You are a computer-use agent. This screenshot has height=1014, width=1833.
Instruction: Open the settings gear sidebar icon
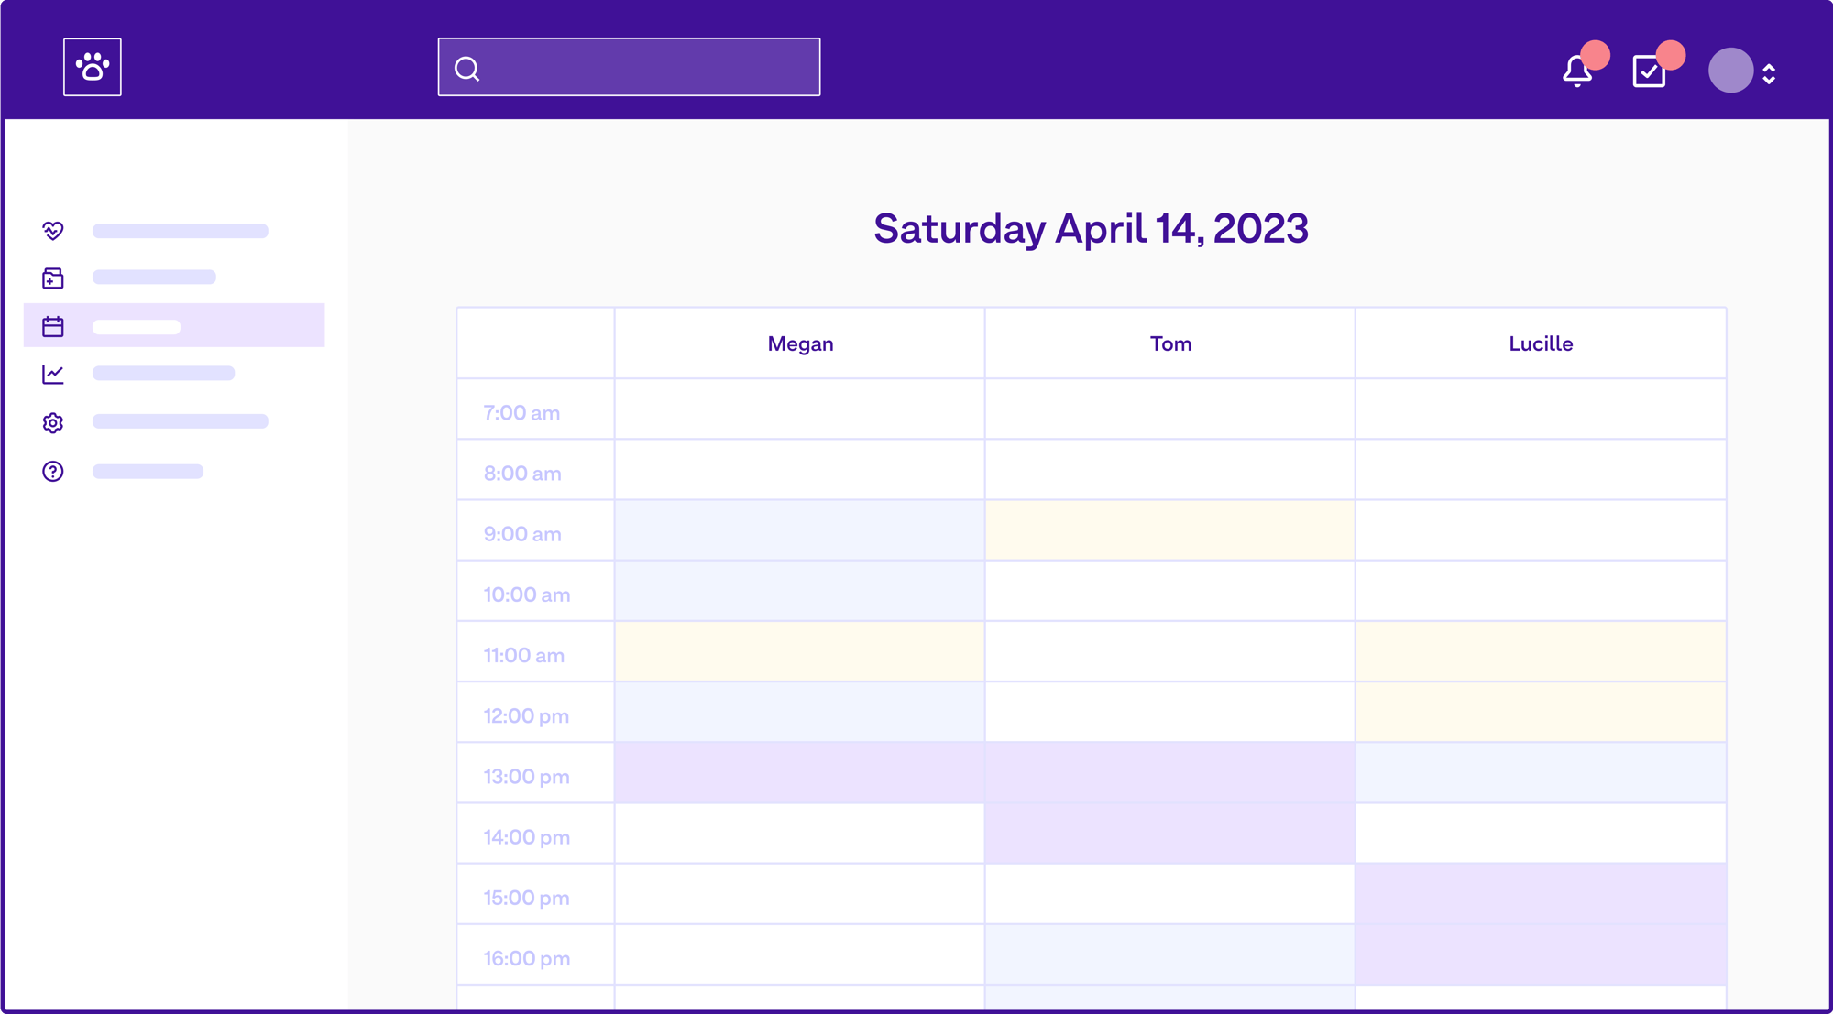click(54, 422)
